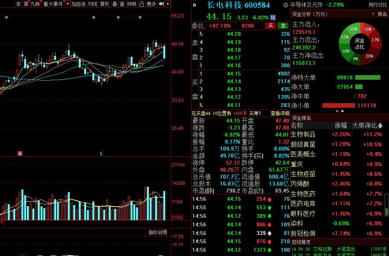
Task: Click buy level 1 price 44.15
Action: click(x=234, y=74)
